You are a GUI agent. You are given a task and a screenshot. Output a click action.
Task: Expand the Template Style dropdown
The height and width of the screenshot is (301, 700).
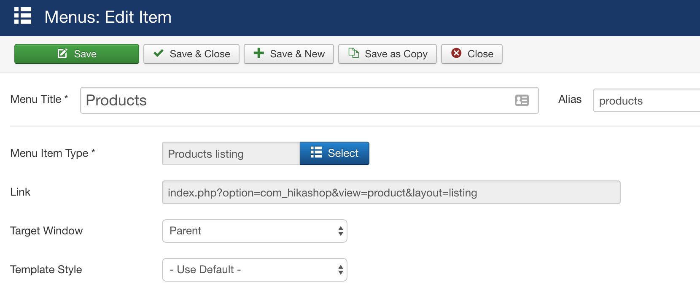254,270
